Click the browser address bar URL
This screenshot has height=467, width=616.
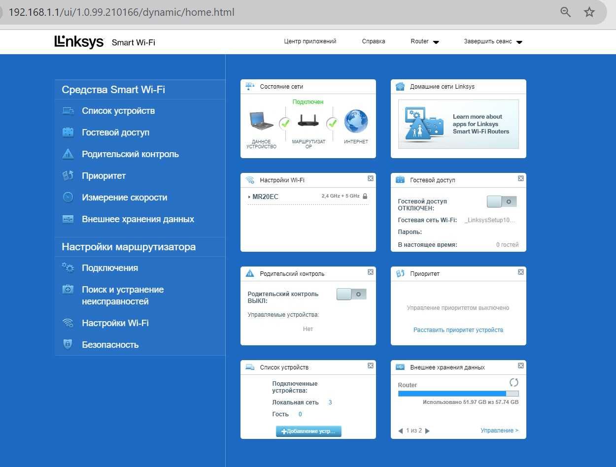[x=122, y=12]
